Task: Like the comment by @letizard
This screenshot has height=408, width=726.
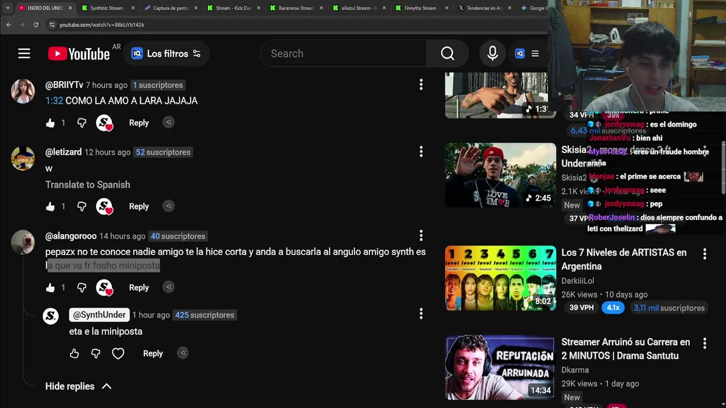Action: click(x=50, y=207)
